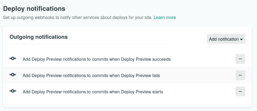Click the commit icon beside Deploy Preview fails
Viewport: 257px width, 111px height.
[x=13, y=75]
